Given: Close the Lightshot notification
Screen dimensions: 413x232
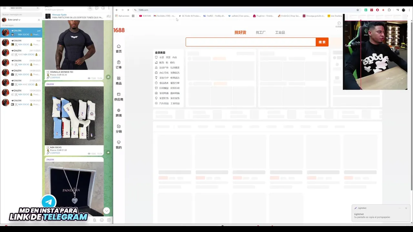Looking at the screenshot, I should [406, 208].
